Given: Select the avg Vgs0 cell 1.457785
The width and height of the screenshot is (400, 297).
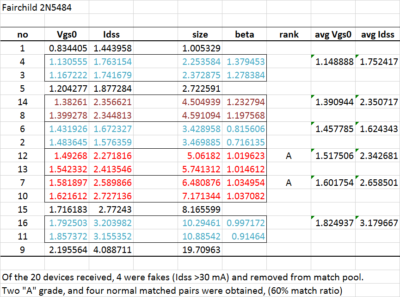Looking at the screenshot, I should click(333, 128).
